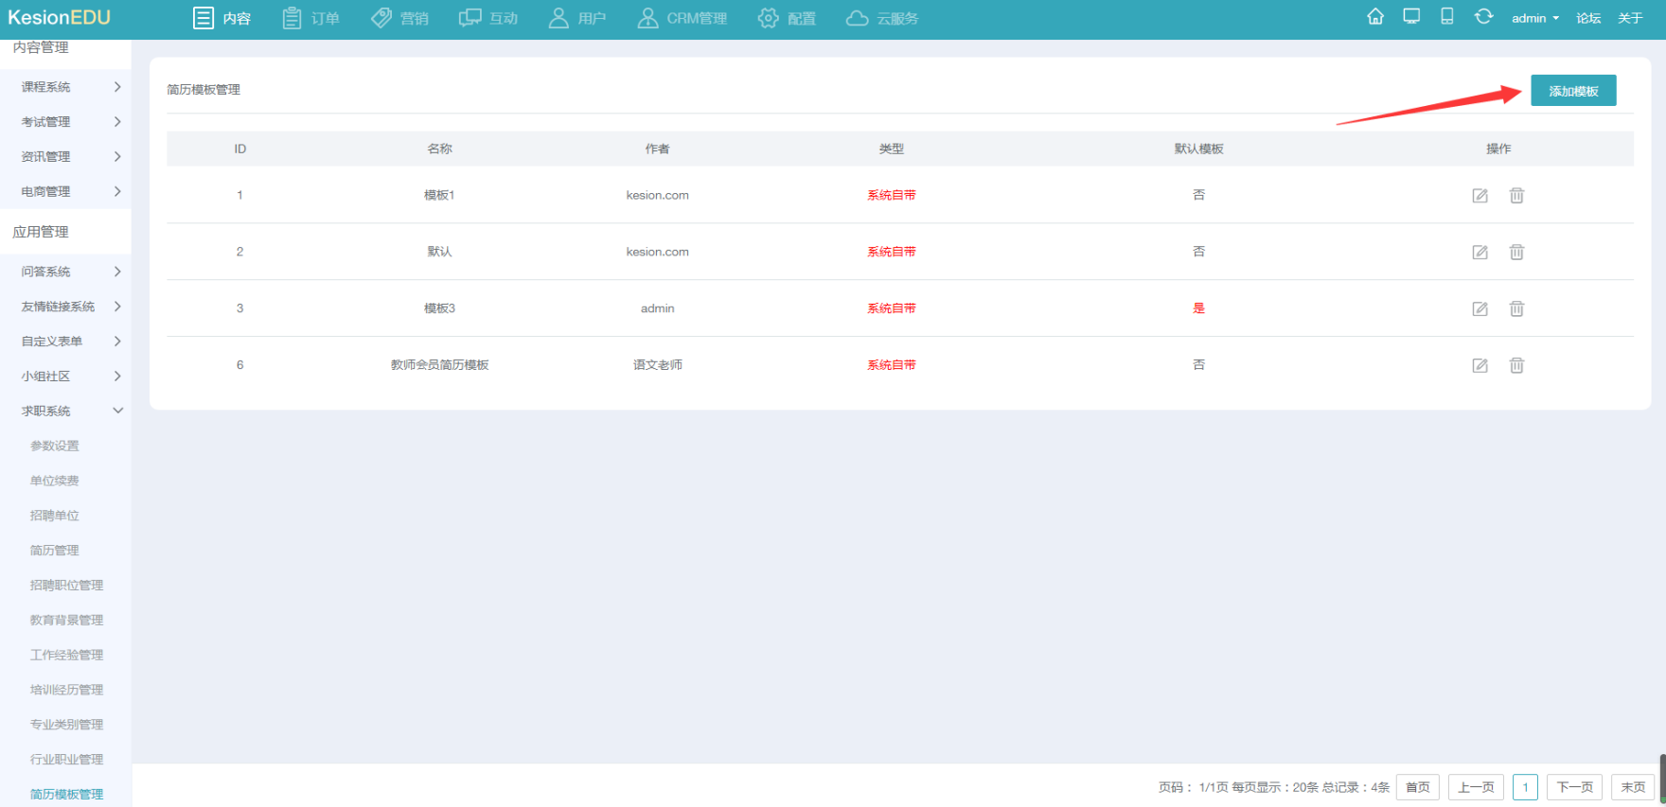Image resolution: width=1666 pixels, height=807 pixels.
Task: Go to home via house icon
Action: click(x=1375, y=17)
